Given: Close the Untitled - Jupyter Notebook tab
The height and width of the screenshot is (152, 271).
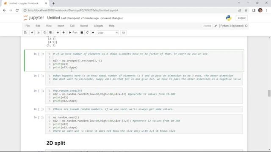Looking at the screenshot, I should (x=46, y=3).
